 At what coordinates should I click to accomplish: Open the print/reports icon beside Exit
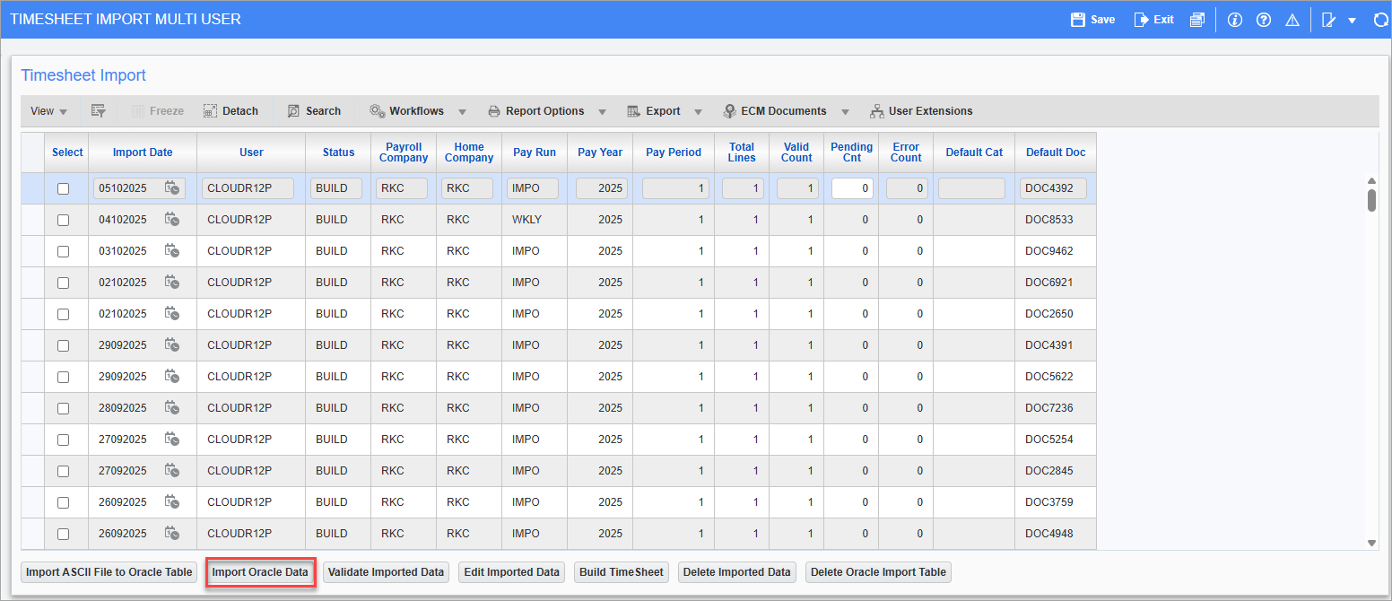(1196, 19)
